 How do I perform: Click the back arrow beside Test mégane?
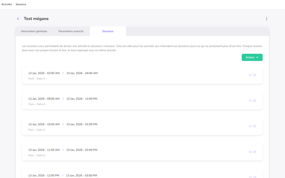click(18, 19)
